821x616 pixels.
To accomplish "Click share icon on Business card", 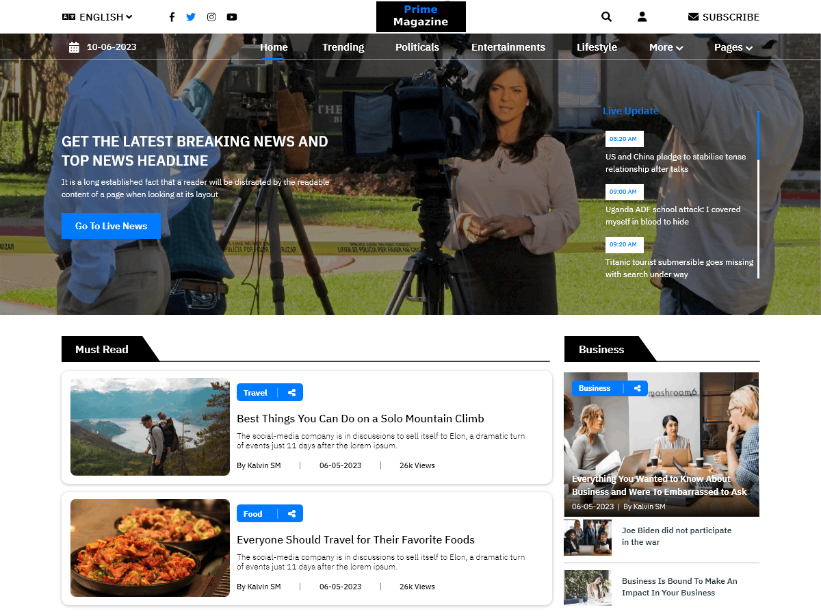I will [x=637, y=388].
